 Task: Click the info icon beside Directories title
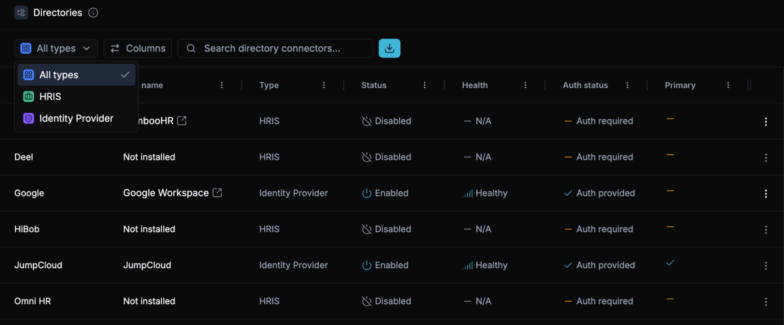[x=93, y=13]
